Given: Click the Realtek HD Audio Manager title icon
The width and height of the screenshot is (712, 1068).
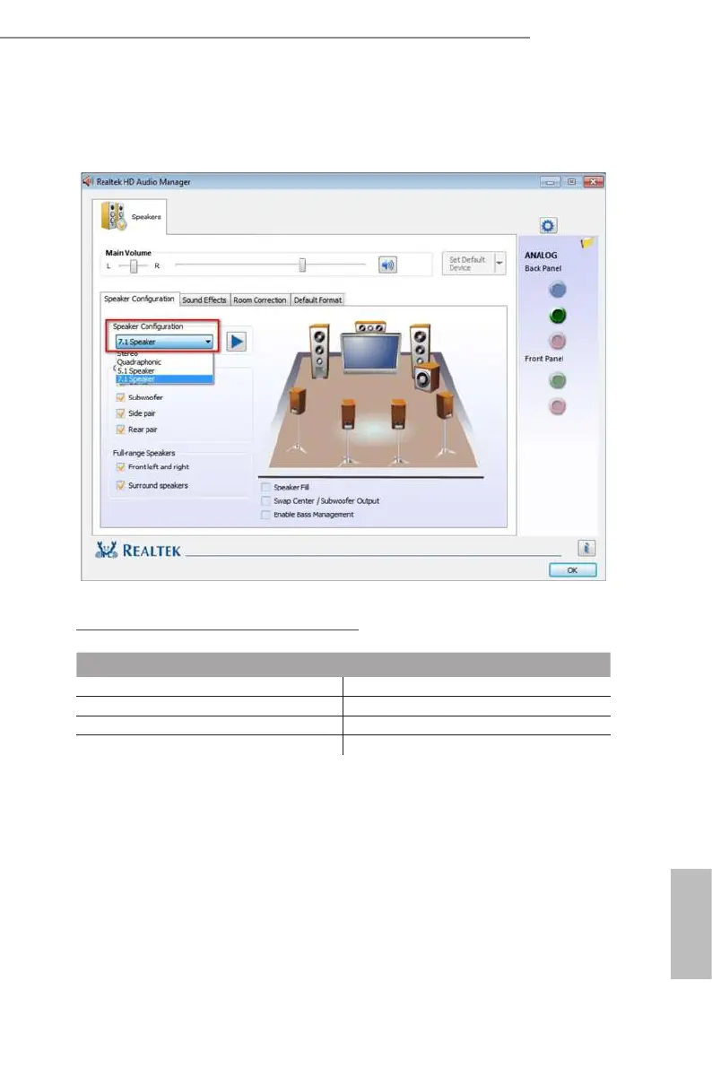Looking at the screenshot, I should pos(88,181).
